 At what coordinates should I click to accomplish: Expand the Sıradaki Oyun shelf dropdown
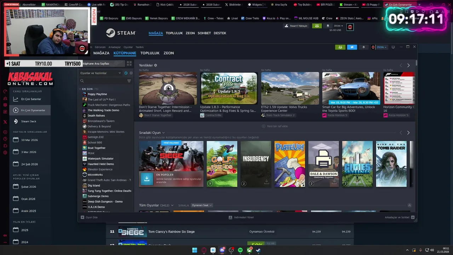coord(164,133)
